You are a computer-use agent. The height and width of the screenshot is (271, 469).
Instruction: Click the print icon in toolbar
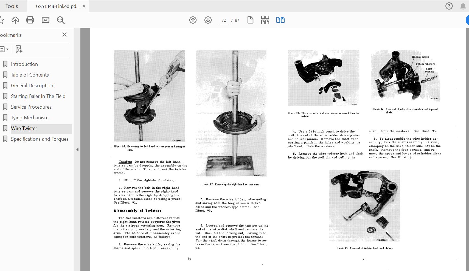point(30,20)
